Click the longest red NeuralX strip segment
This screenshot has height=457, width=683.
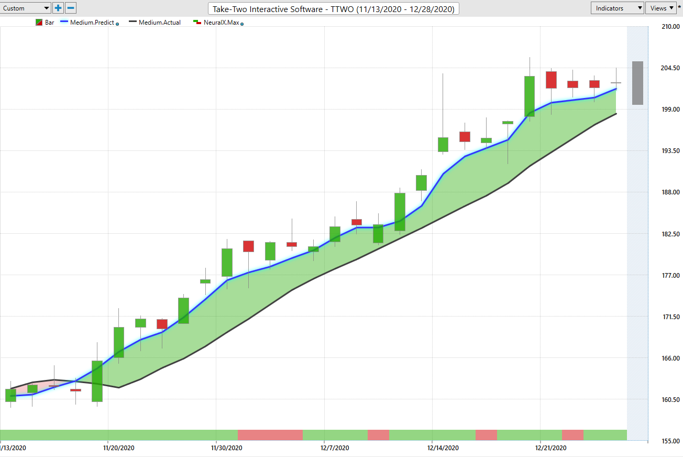click(x=270, y=435)
